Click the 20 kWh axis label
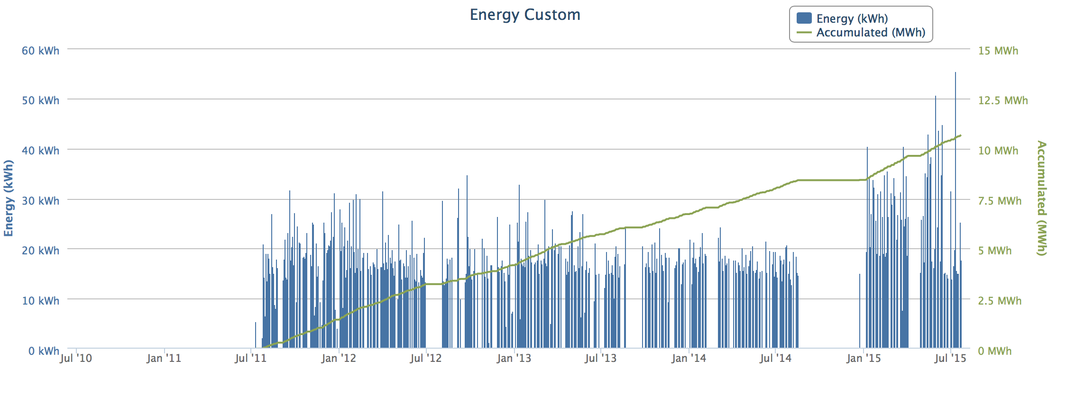Image resolution: width=1066 pixels, height=396 pixels. click(x=40, y=251)
